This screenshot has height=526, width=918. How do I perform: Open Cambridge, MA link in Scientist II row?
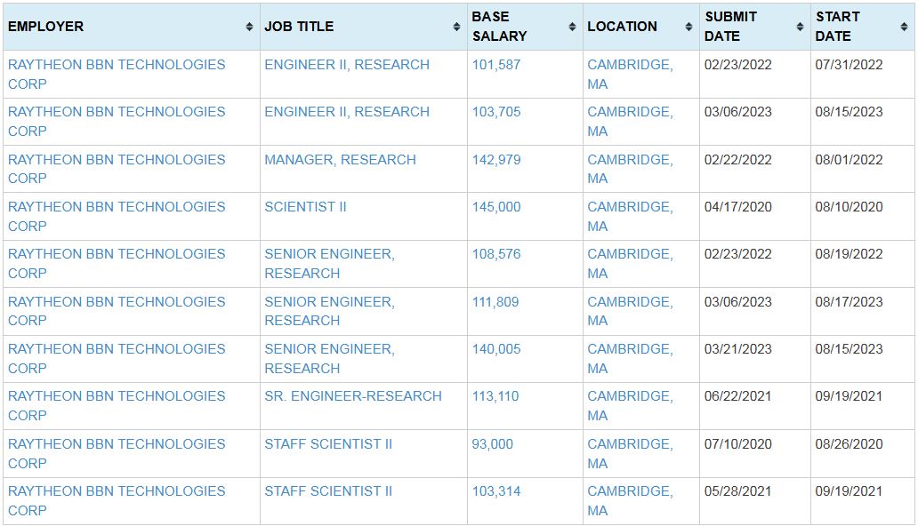[630, 216]
